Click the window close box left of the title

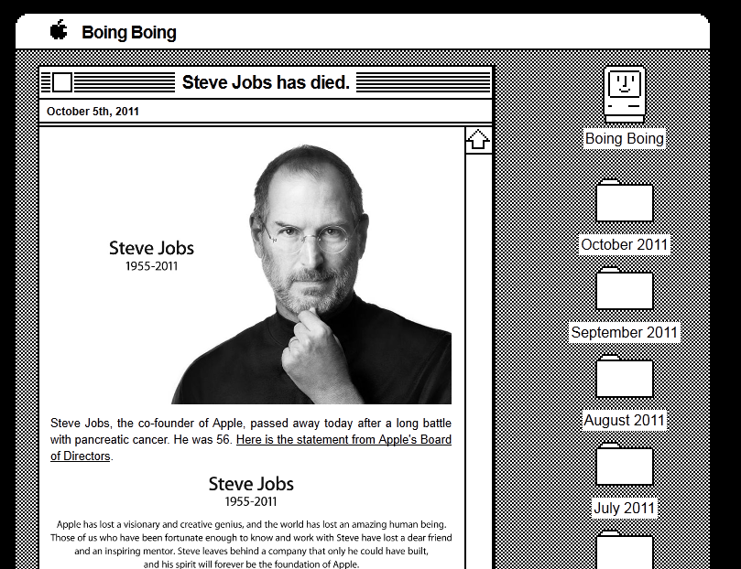pyautogui.click(x=62, y=82)
